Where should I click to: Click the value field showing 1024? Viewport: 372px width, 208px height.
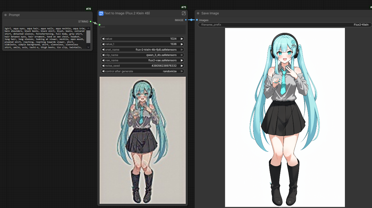[143, 39]
